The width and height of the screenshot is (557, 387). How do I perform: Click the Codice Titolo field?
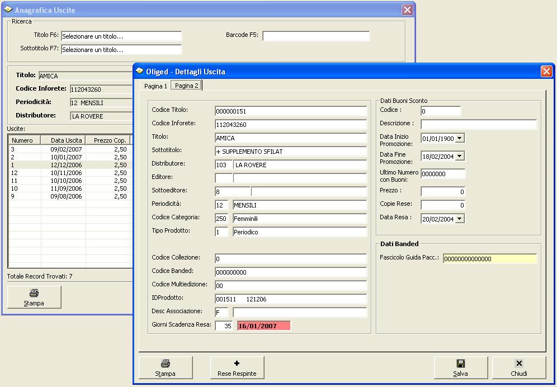[x=291, y=111]
